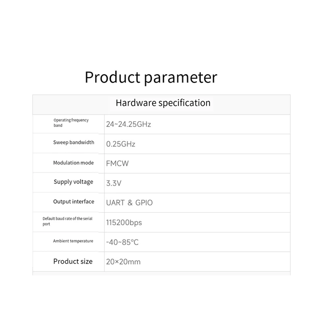Click the Product parameter heading
Viewport: 323px width, 323px height.
tap(151, 78)
